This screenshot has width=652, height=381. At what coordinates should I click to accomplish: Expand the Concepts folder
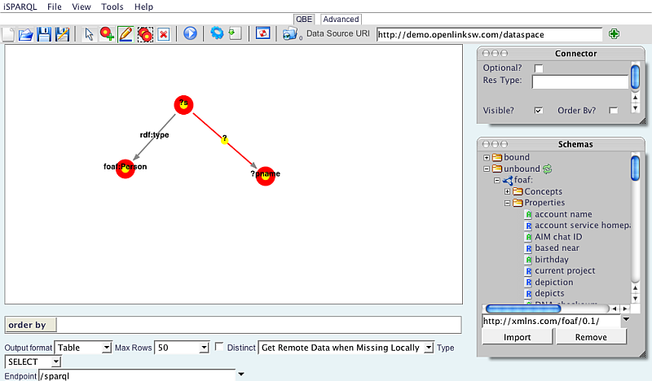[x=507, y=191]
